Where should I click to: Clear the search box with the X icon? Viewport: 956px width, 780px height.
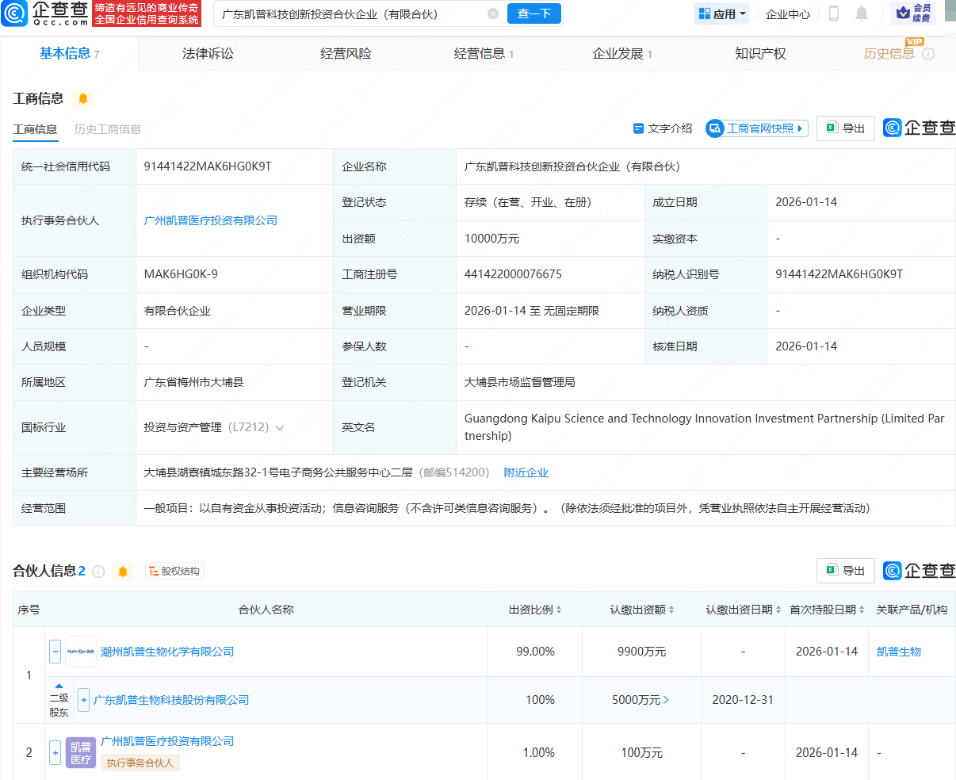[x=492, y=14]
